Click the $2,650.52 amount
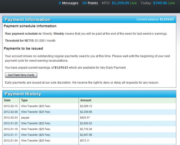The image size is (180, 145). pyautogui.click(x=86, y=123)
